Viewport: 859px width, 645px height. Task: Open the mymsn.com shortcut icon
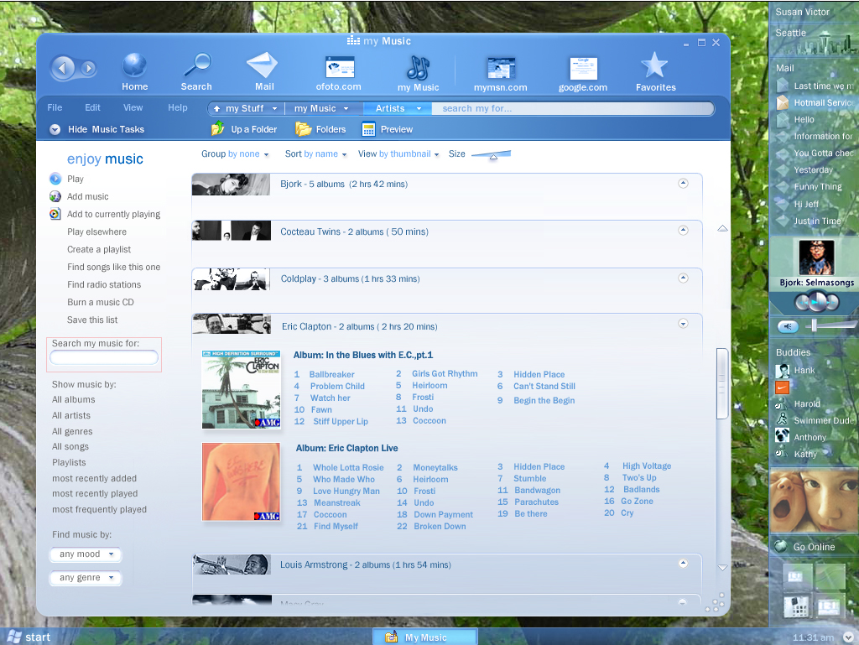[x=502, y=68]
